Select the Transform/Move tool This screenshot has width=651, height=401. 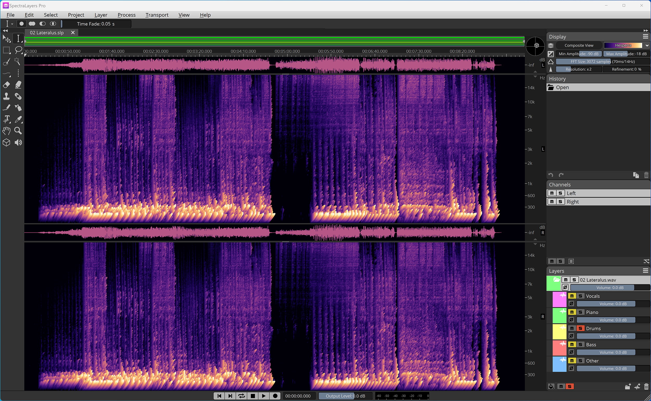pos(6,39)
